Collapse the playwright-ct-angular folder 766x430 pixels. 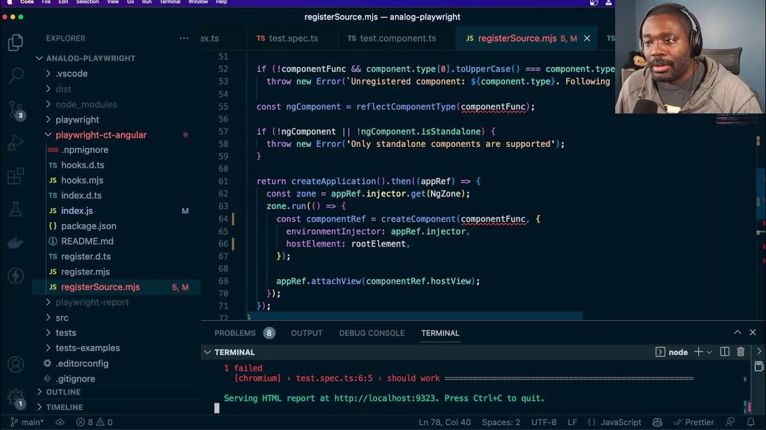101,135
